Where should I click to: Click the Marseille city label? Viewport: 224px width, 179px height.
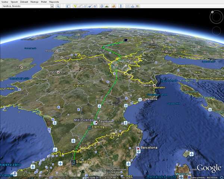point(152,99)
